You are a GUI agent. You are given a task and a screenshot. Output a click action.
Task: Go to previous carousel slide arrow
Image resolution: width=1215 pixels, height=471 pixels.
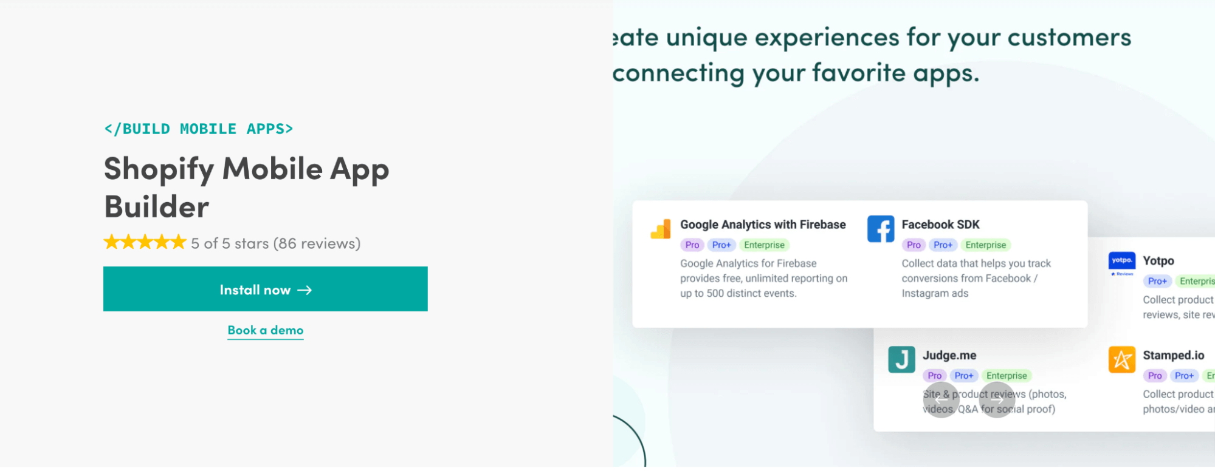(941, 400)
